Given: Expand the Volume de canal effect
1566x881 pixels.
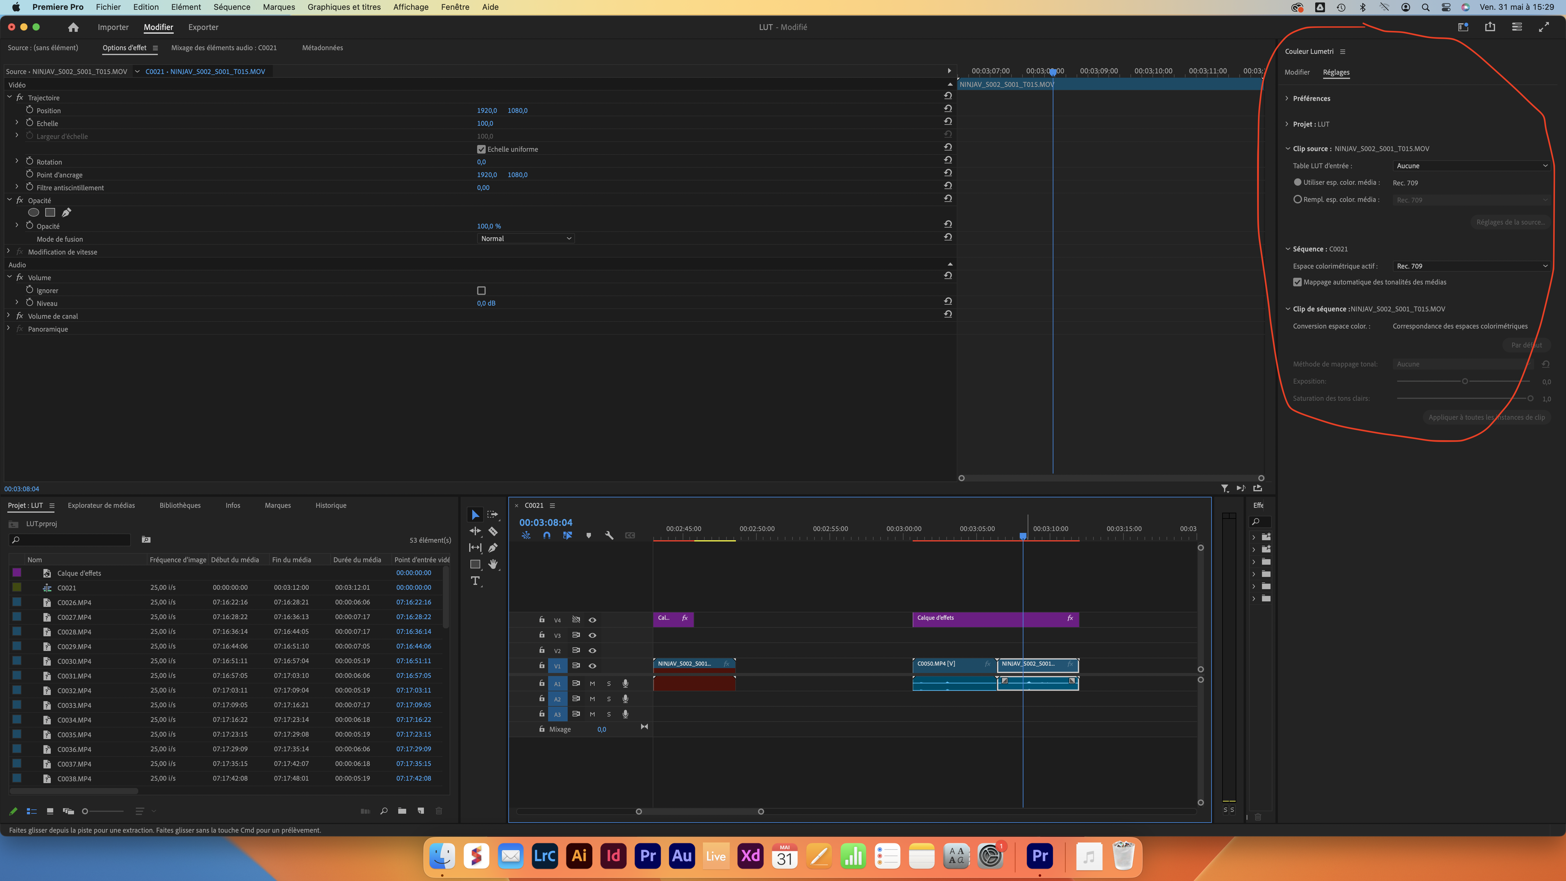Looking at the screenshot, I should pyautogui.click(x=9, y=316).
